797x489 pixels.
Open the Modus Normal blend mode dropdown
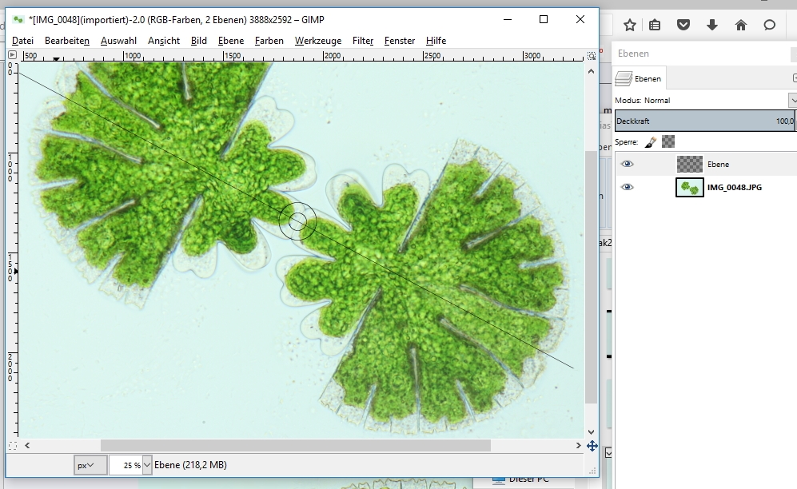tap(792, 100)
